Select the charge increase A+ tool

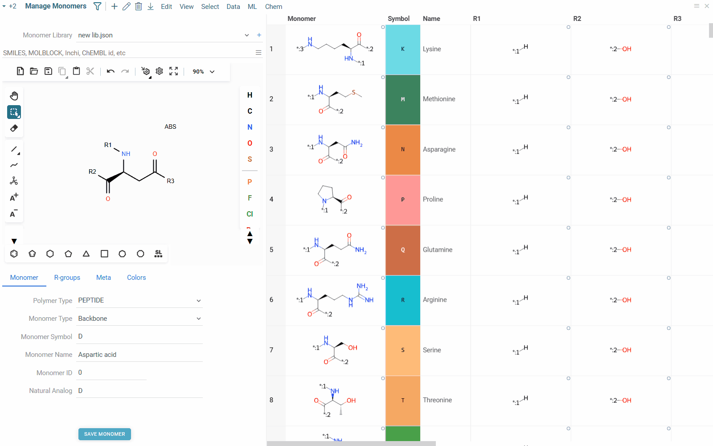click(14, 196)
